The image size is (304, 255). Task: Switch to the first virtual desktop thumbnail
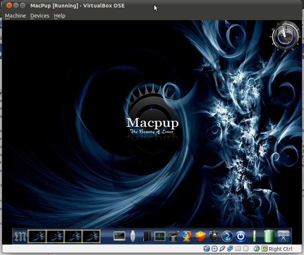pyautogui.click(x=37, y=236)
